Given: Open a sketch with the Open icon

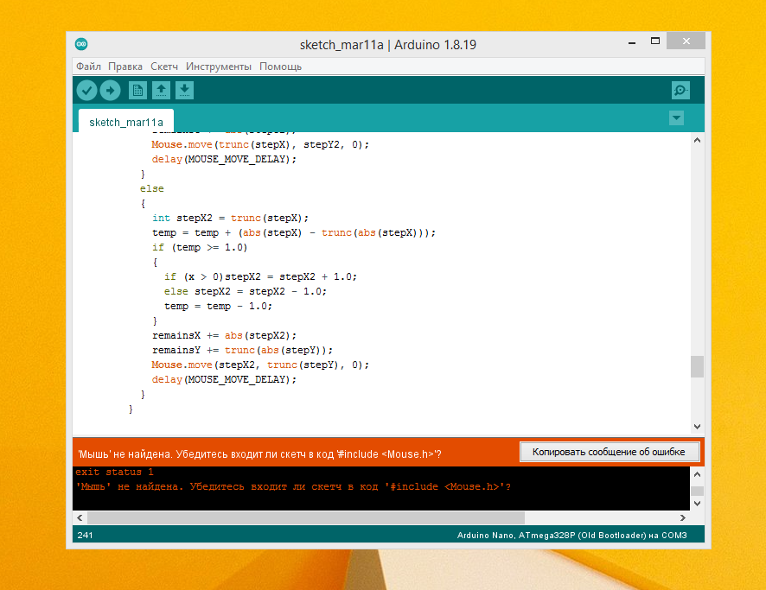Looking at the screenshot, I should 161,90.
